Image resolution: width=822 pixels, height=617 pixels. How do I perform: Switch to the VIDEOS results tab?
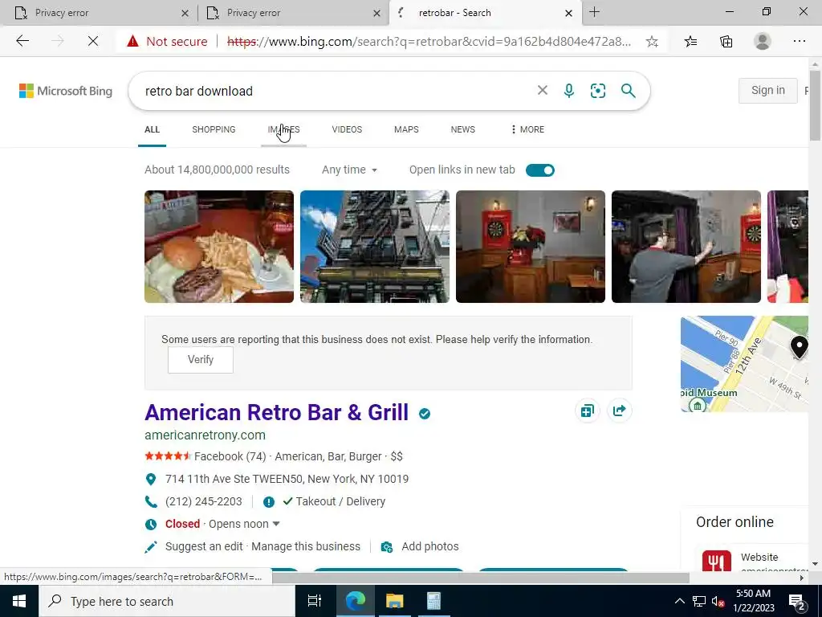(x=347, y=129)
